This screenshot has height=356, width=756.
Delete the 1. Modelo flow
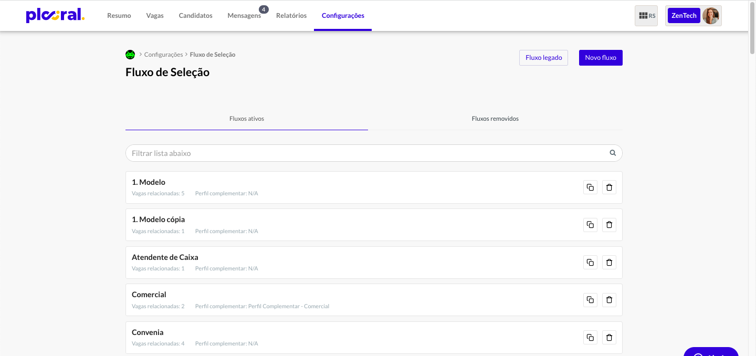coord(609,187)
